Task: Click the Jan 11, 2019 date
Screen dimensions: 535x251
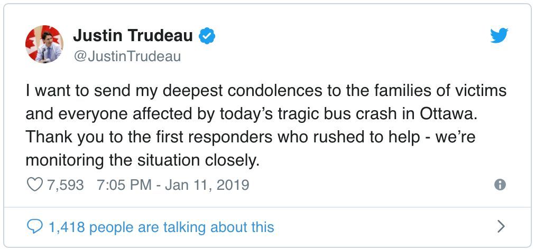Action: 207,185
